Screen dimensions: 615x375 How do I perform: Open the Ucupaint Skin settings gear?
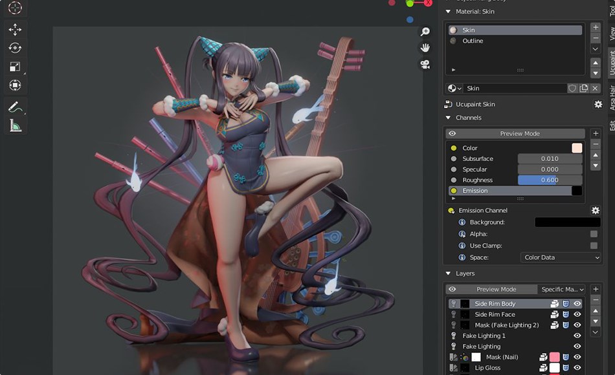(x=598, y=104)
